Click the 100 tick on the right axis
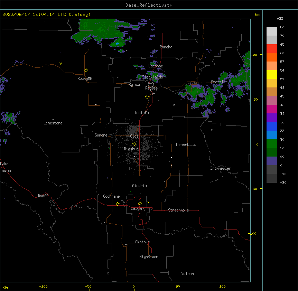This screenshot has width=298, height=291. (x=254, y=55)
